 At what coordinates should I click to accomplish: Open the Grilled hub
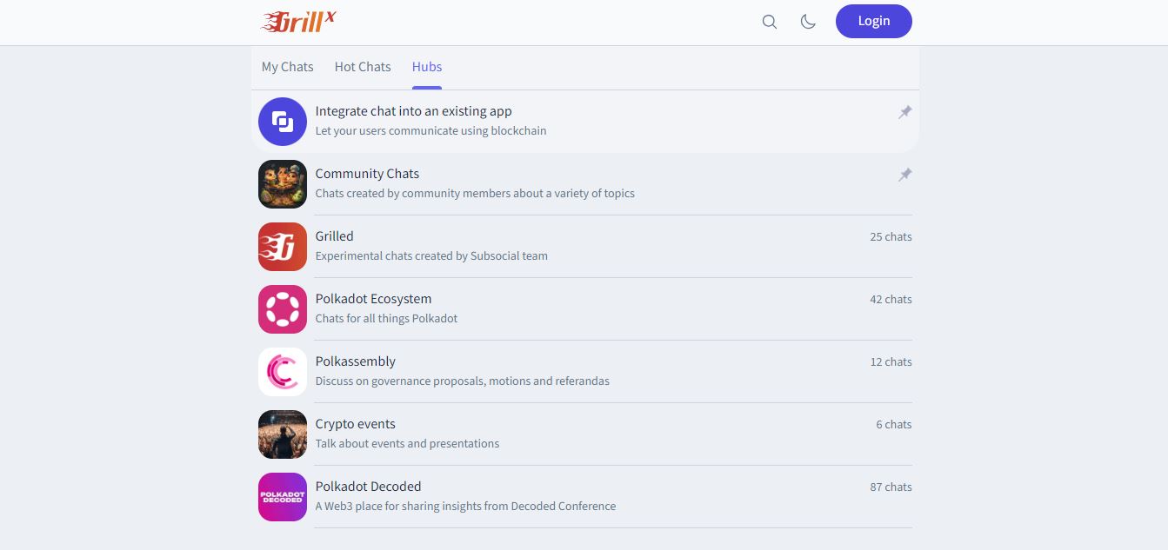(x=334, y=236)
